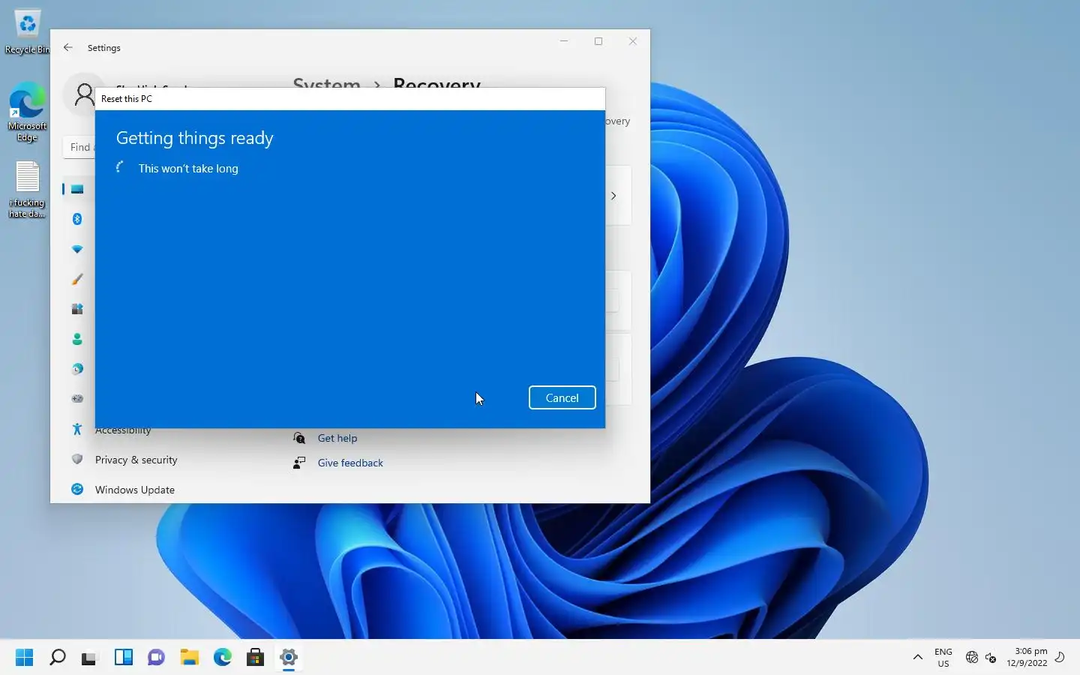The height and width of the screenshot is (675, 1080).
Task: Show hidden system tray icons
Action: pyautogui.click(x=917, y=658)
